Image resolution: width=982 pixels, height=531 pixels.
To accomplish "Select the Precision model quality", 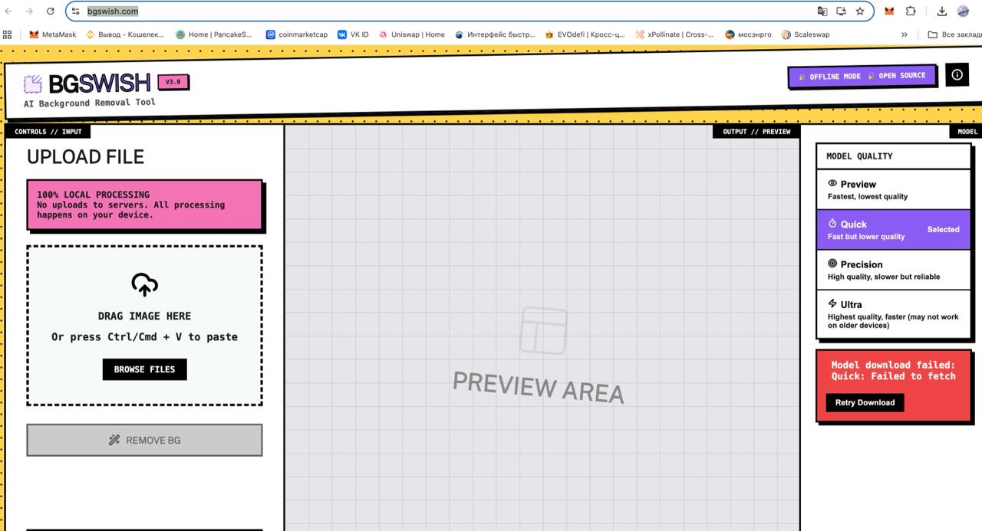I will pyautogui.click(x=893, y=270).
